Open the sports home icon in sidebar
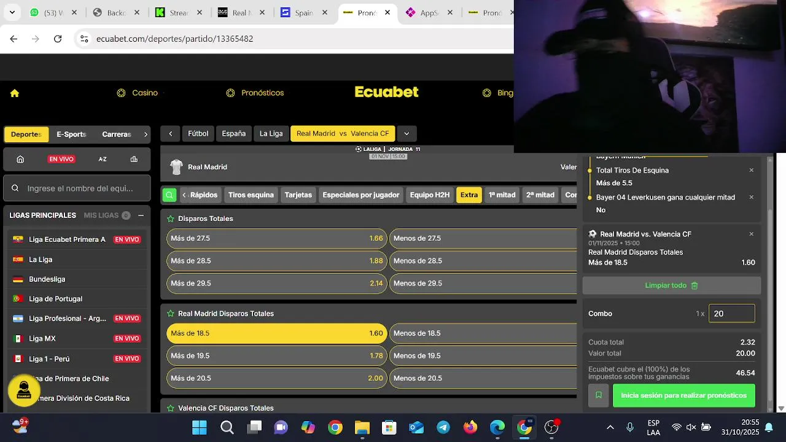Image resolution: width=786 pixels, height=442 pixels. click(x=20, y=159)
